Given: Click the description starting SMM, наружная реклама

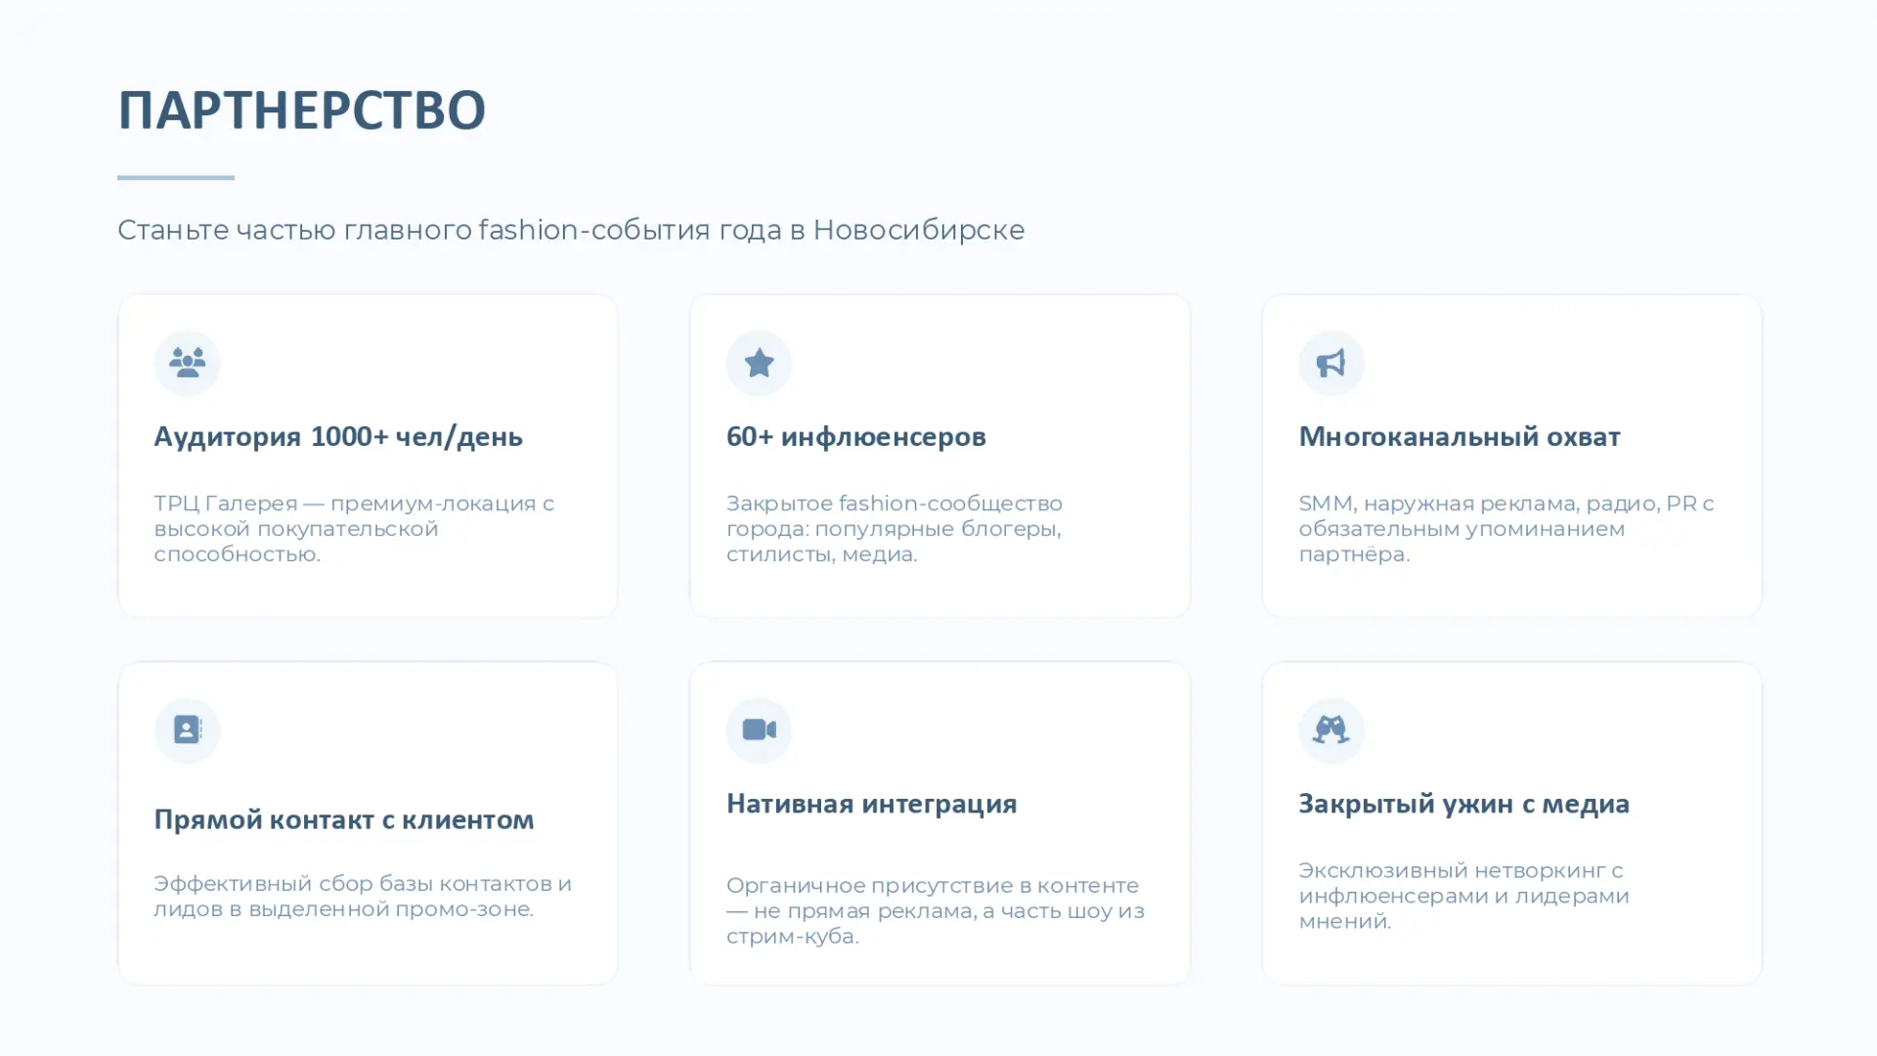Looking at the screenshot, I should [x=1506, y=528].
